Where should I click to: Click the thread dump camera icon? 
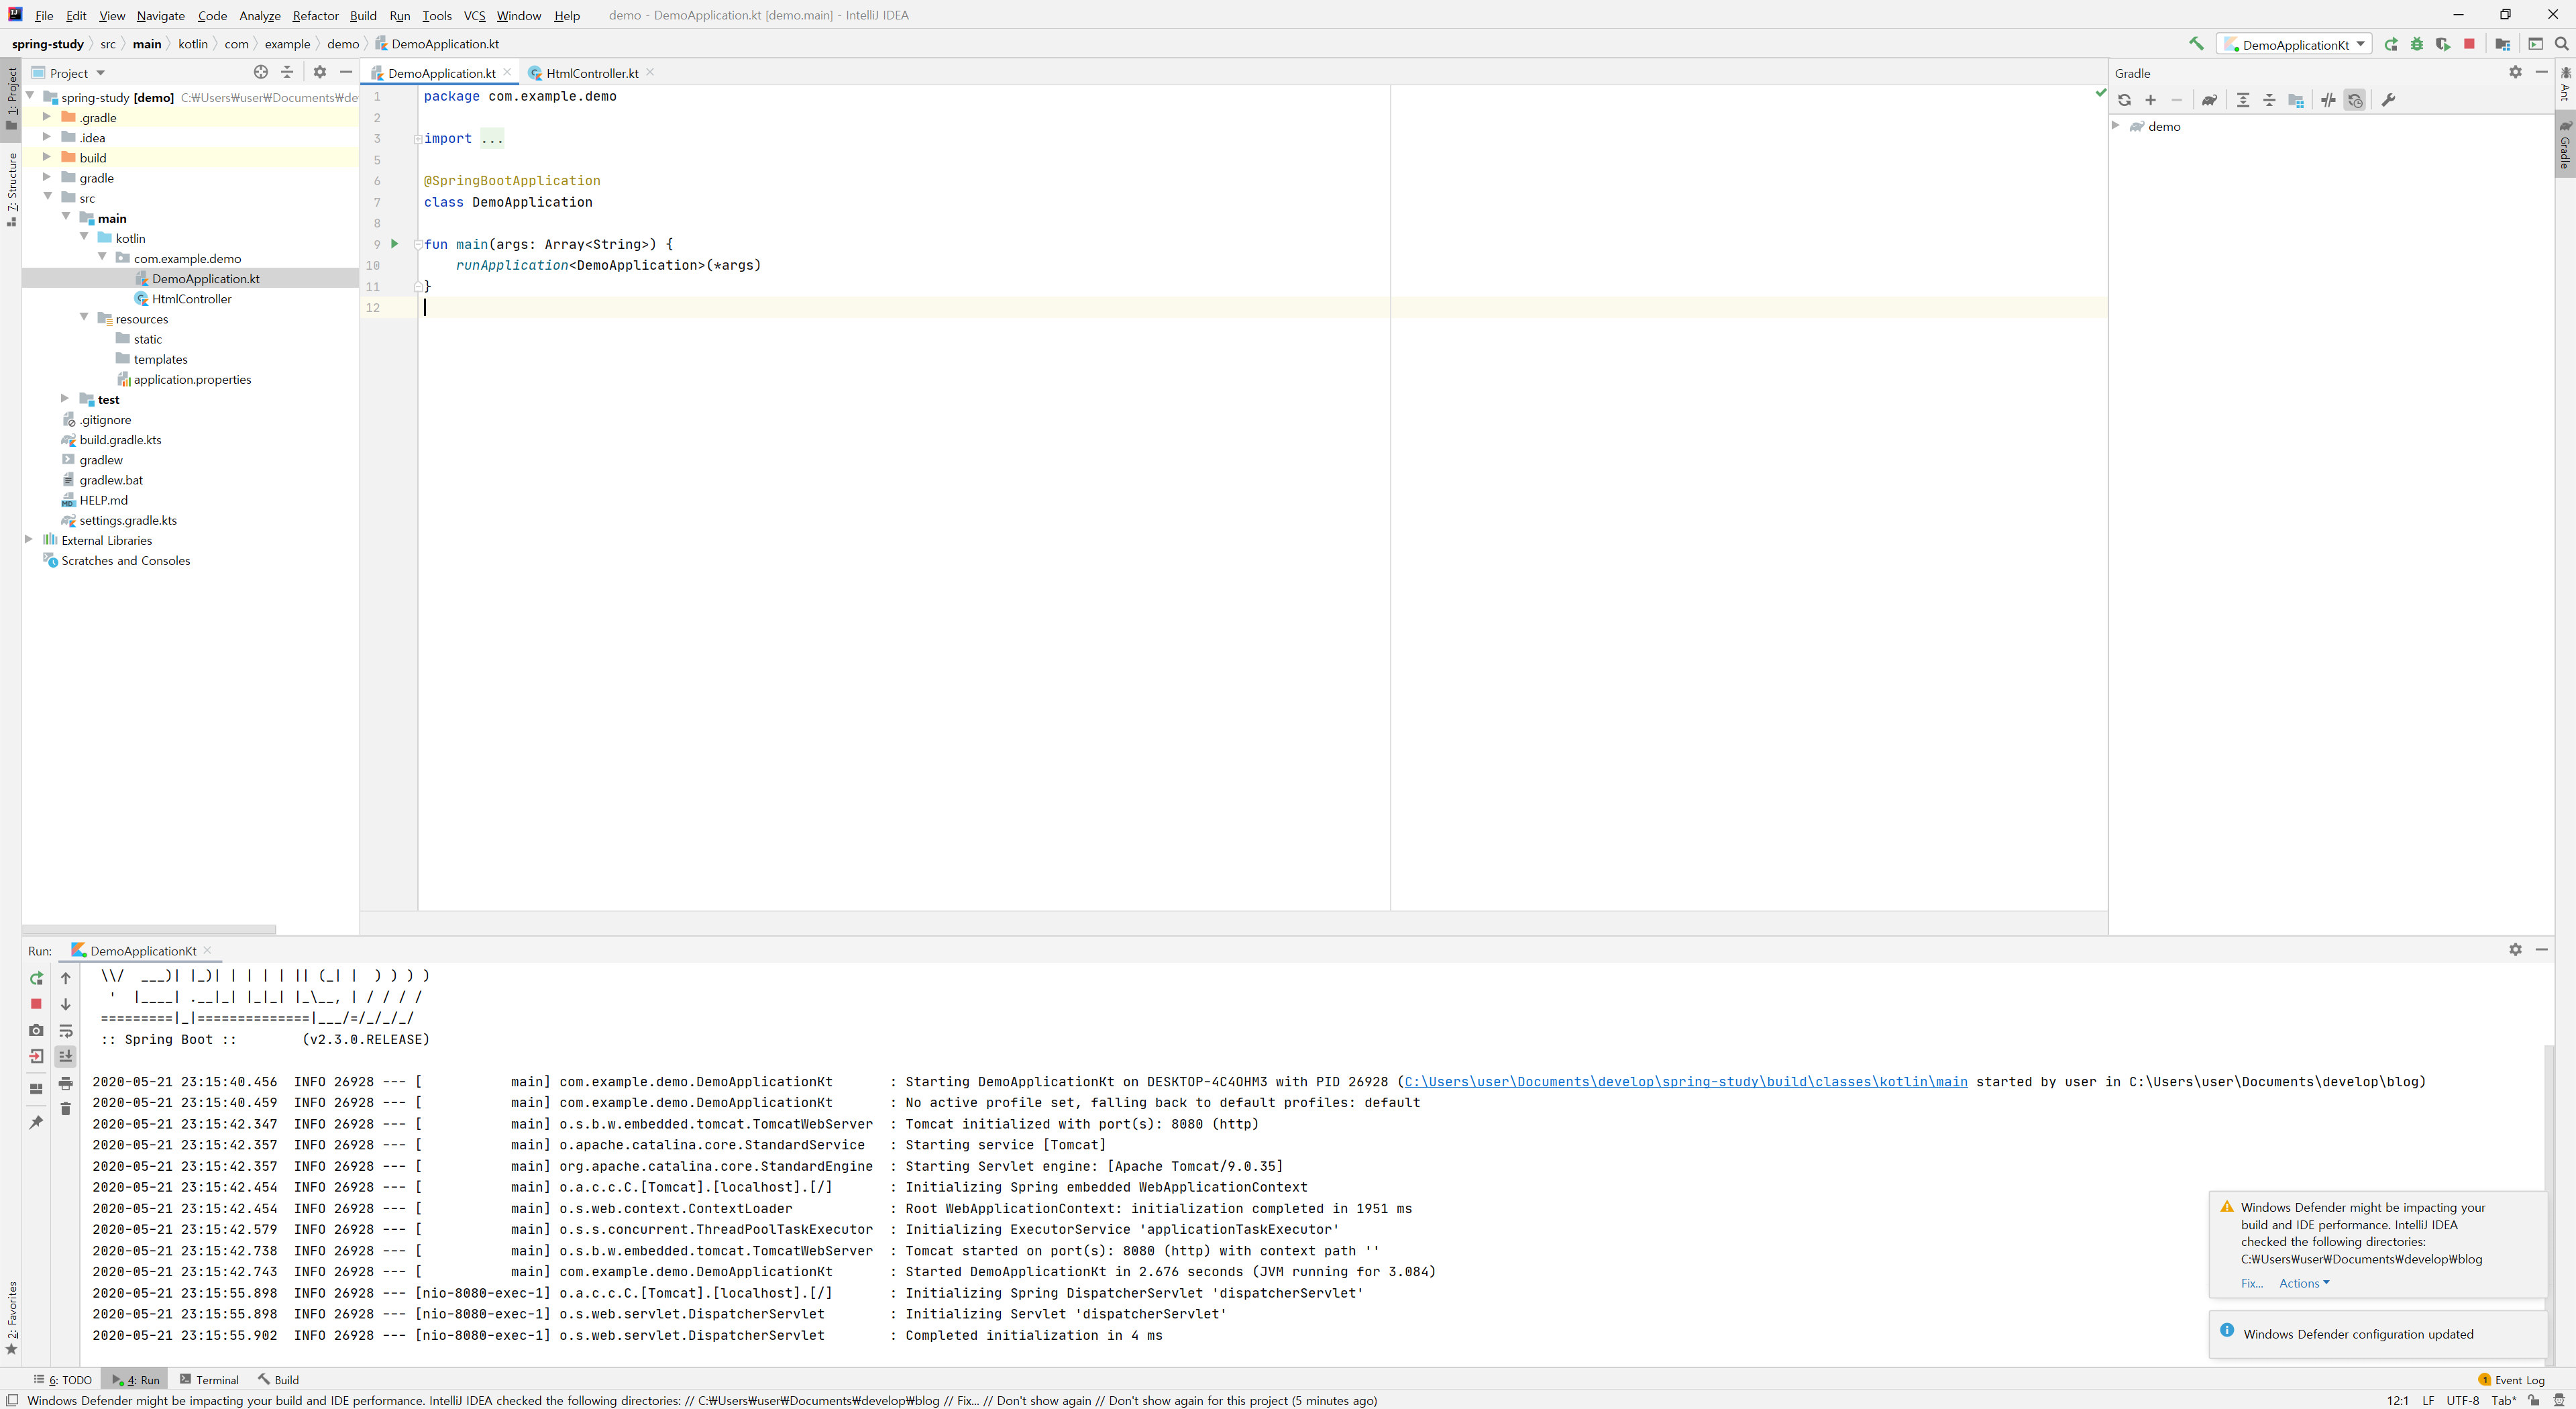click(x=36, y=1030)
